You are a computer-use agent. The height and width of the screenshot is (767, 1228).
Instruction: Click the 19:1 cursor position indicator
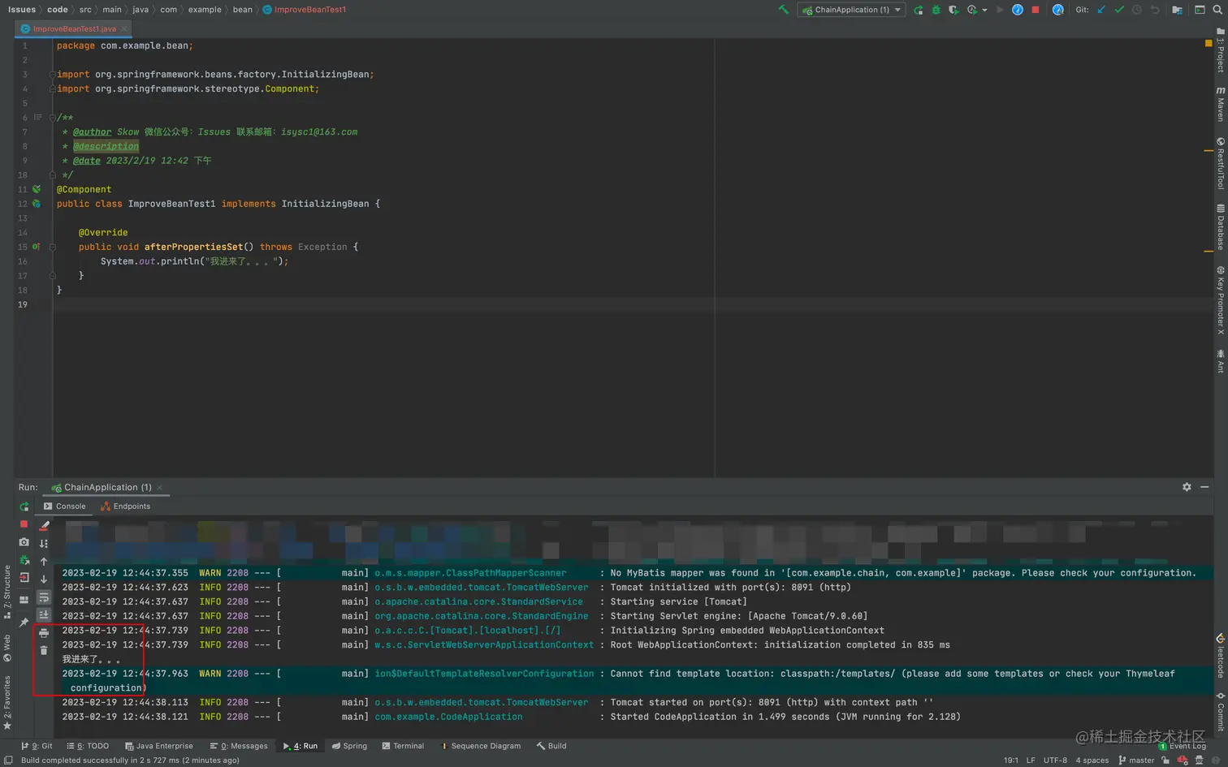(1010, 761)
